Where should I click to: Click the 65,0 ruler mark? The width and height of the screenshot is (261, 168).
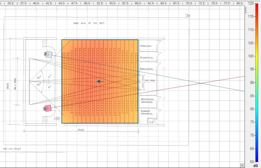click(x=163, y=3)
